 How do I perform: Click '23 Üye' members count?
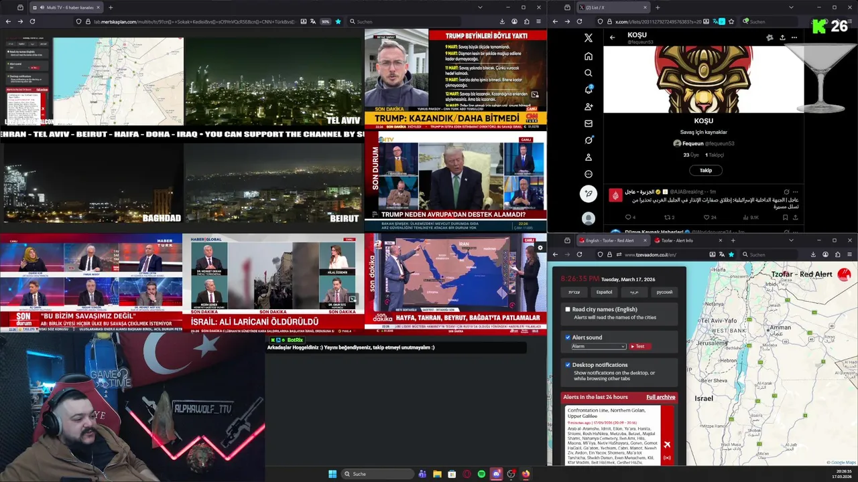point(690,155)
